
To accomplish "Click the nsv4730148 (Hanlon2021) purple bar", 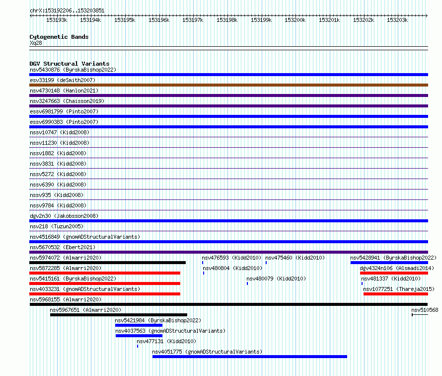I will (x=228, y=95).
